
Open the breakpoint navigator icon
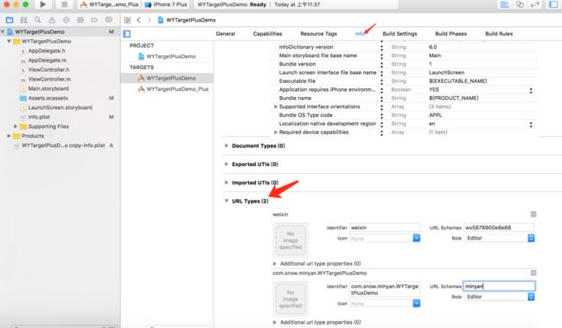(94, 20)
